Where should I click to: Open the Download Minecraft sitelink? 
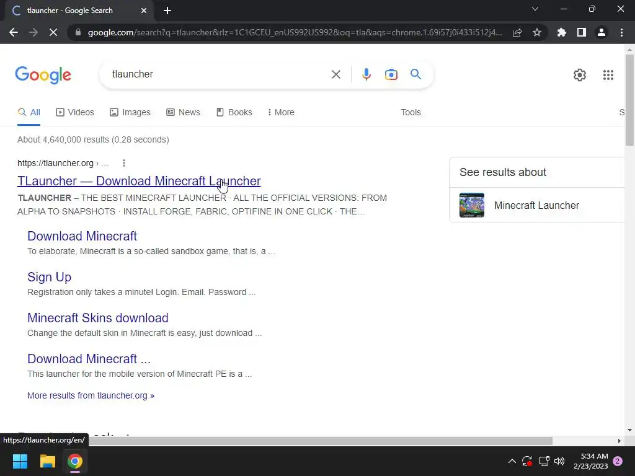[x=82, y=236]
